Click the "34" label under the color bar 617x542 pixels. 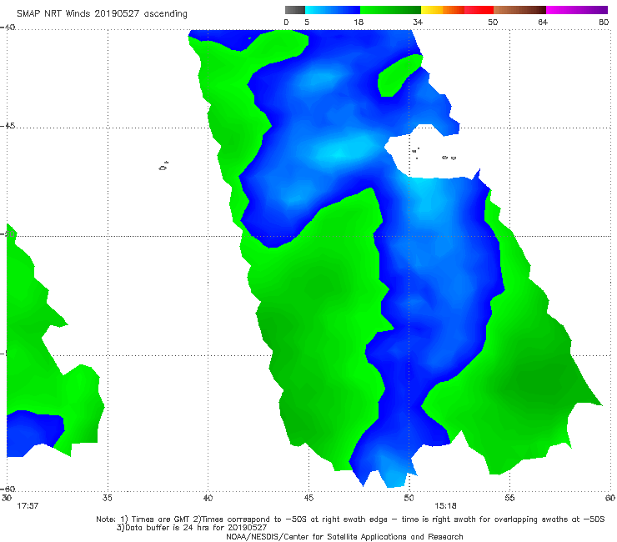tap(418, 22)
